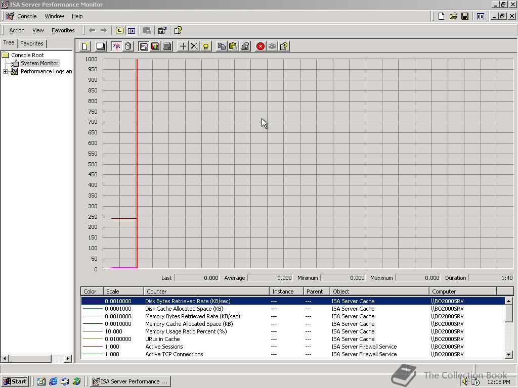Toggle View Current Activity
518x388 pixels.
point(116,46)
